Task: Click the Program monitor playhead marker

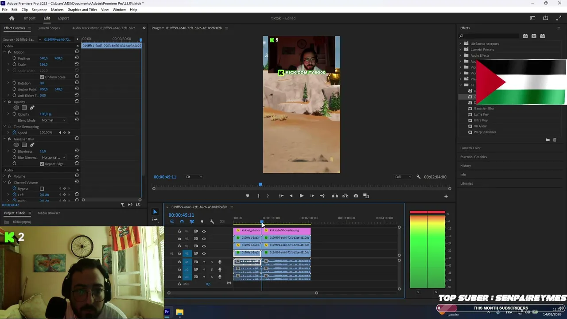Action: coord(260,184)
